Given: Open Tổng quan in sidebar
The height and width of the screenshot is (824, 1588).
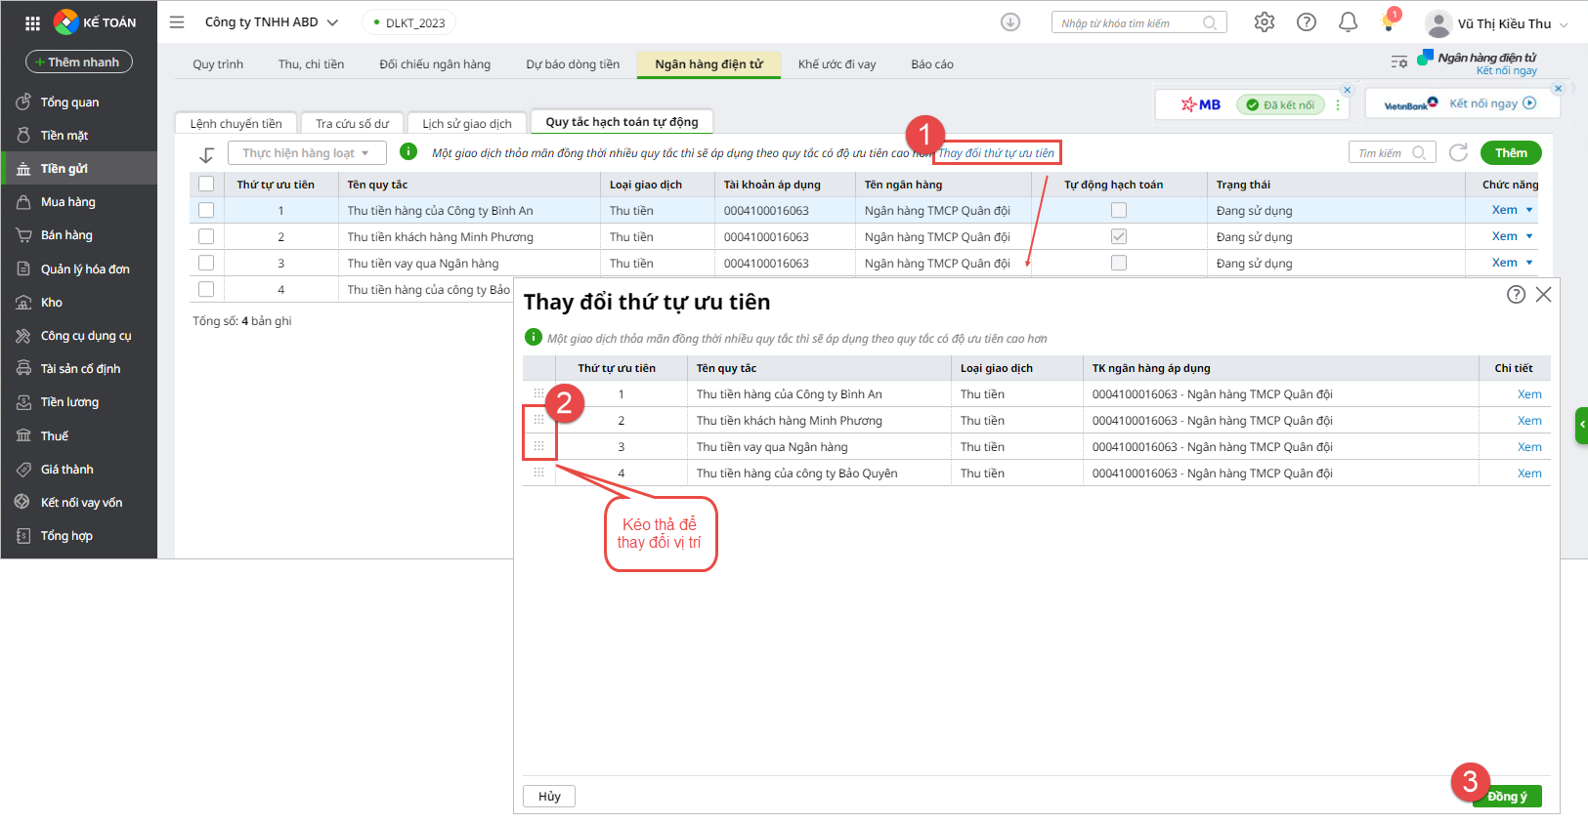Looking at the screenshot, I should 78,103.
